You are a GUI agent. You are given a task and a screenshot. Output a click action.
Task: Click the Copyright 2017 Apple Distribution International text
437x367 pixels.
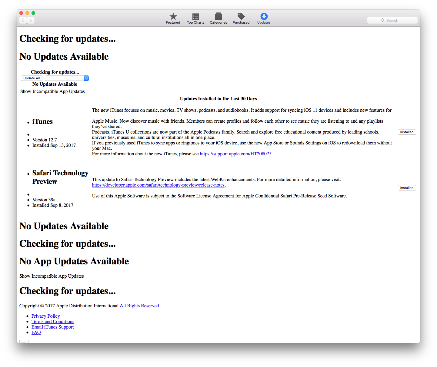tap(69, 306)
